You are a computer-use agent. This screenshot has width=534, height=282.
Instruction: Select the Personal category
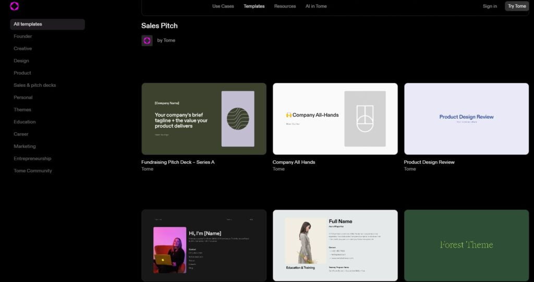tap(23, 97)
